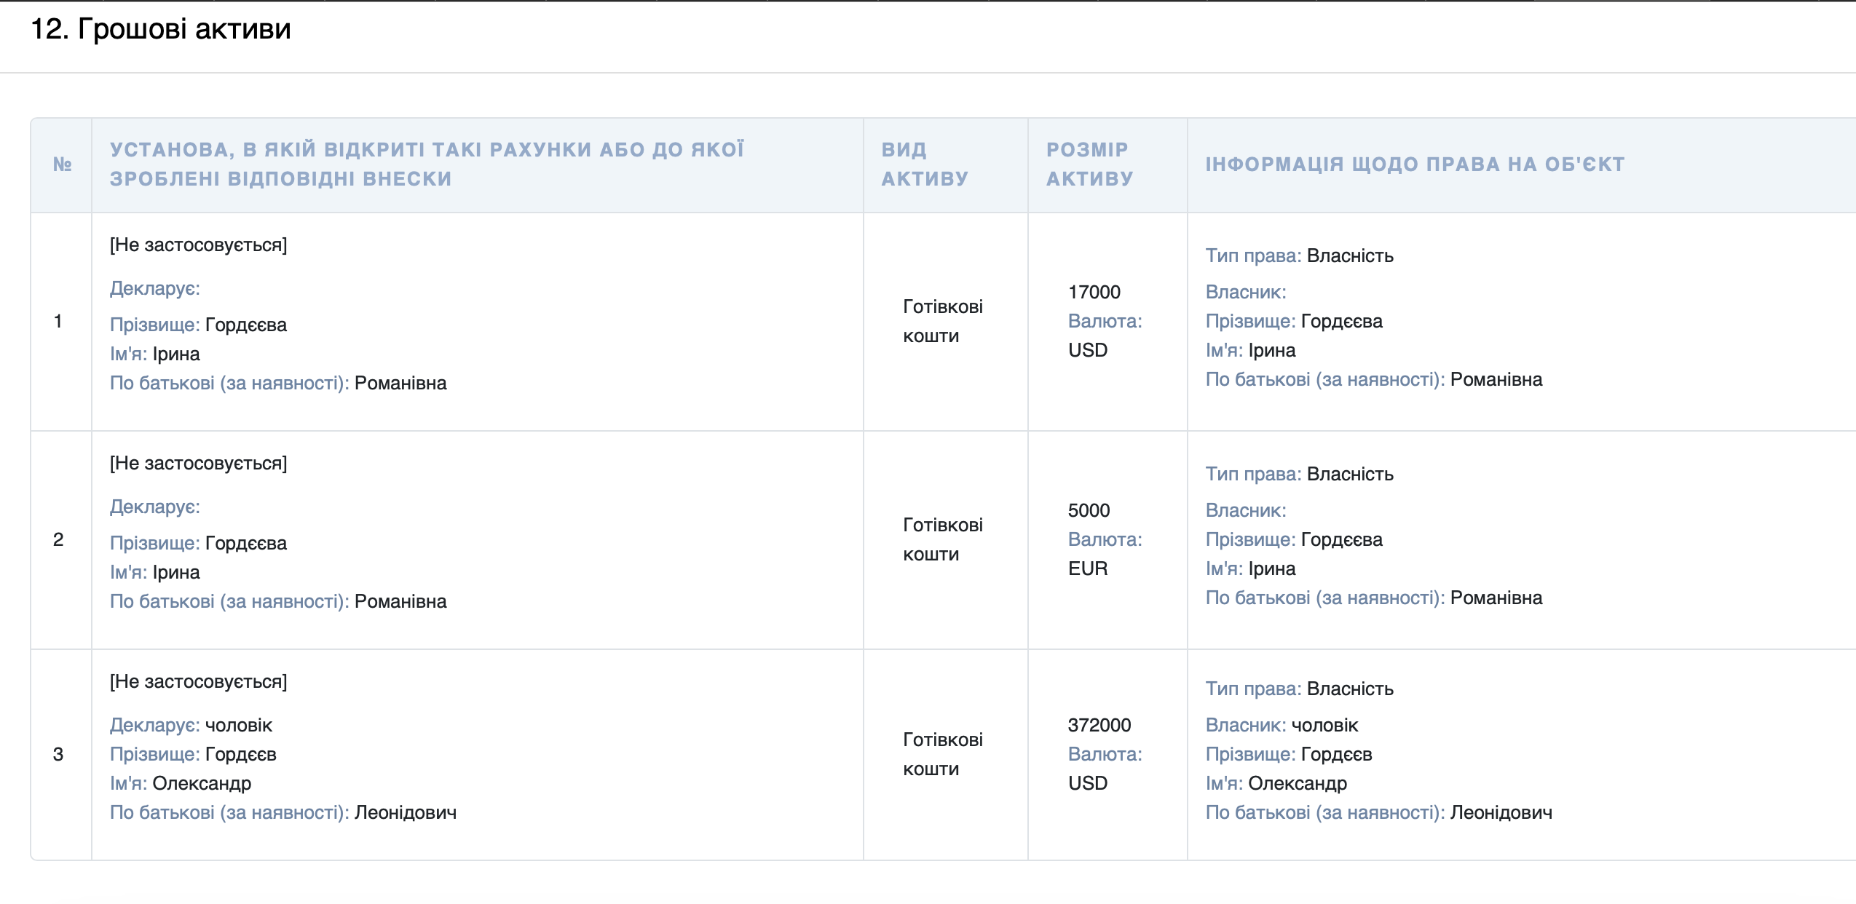
Task: Click "Леонідович" in the rights information column
Action: [1501, 813]
